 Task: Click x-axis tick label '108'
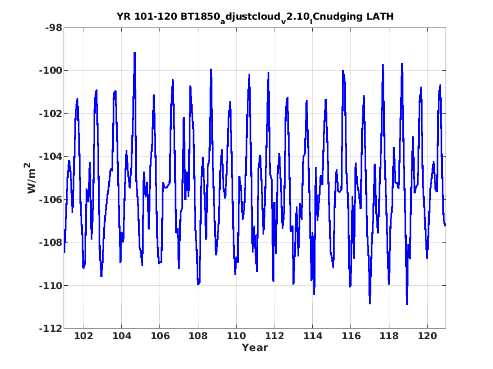[x=198, y=336]
